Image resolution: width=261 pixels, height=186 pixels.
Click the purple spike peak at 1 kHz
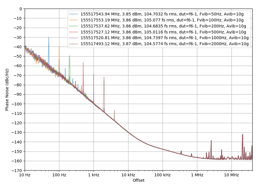click(x=94, y=74)
